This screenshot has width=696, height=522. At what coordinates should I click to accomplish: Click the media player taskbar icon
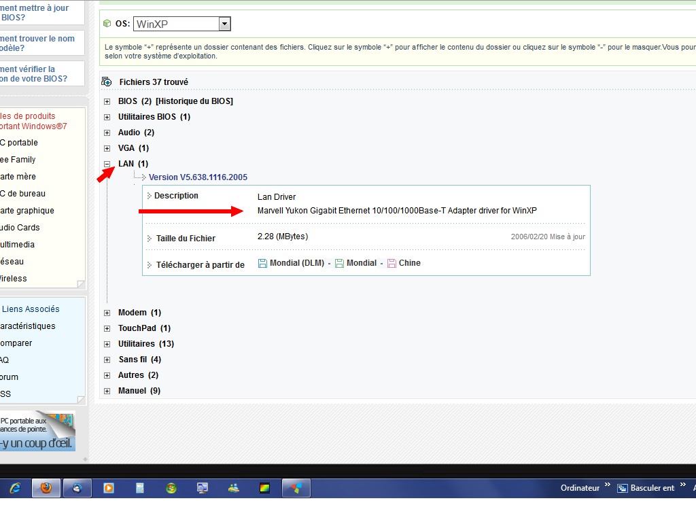pyautogui.click(x=108, y=487)
